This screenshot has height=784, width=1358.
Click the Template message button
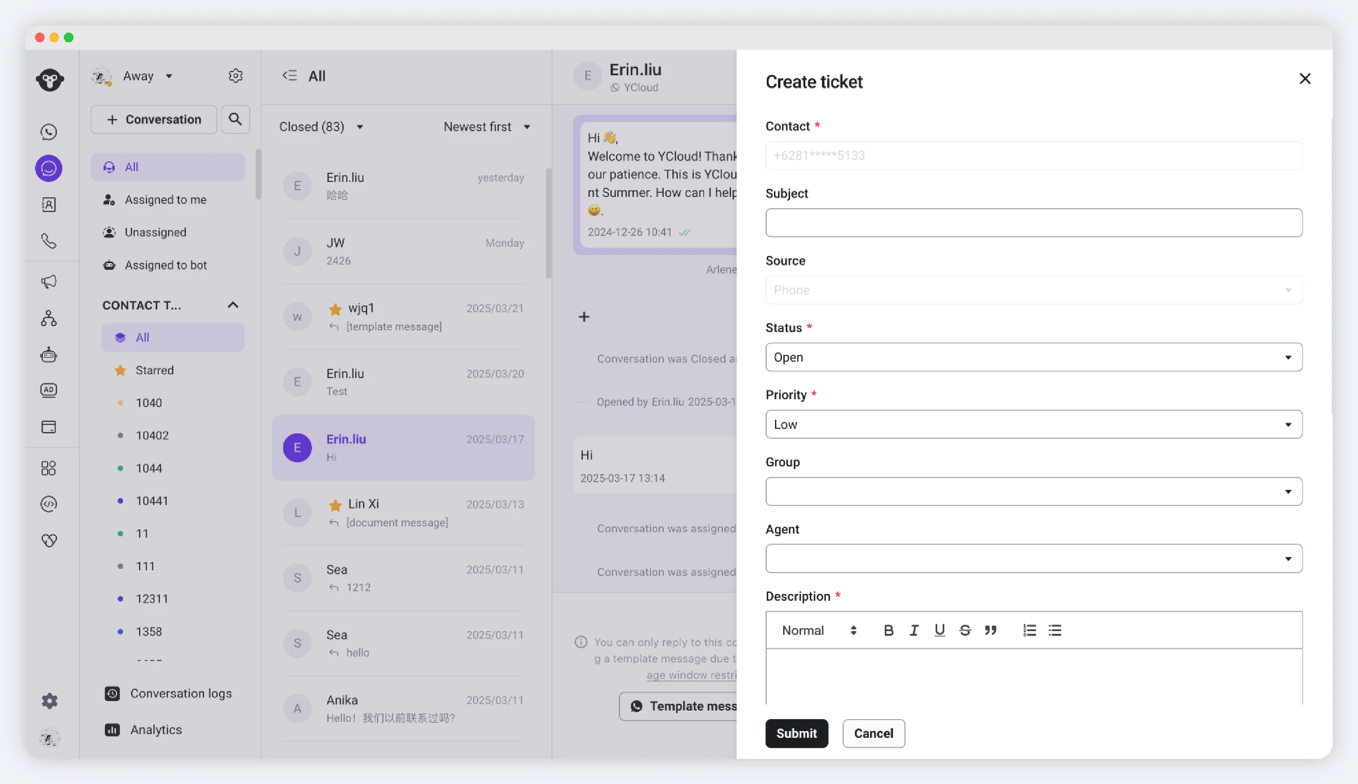[x=678, y=706]
